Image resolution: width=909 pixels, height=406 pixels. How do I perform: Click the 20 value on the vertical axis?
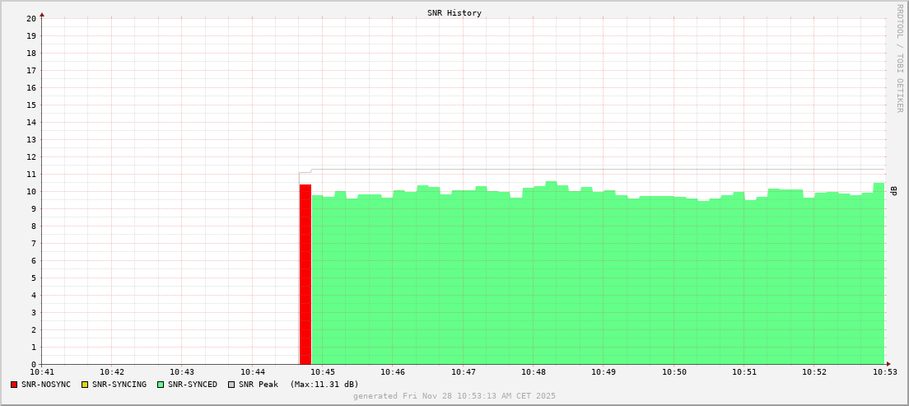click(x=30, y=18)
